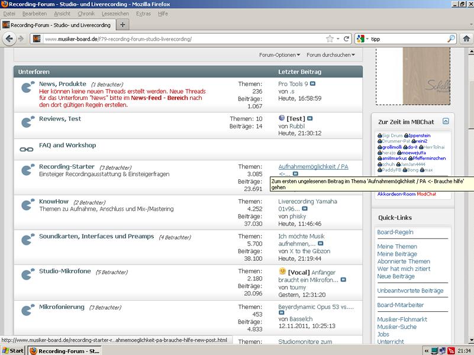Bookmark this page with the star icon
Image resolution: width=474 pixels, height=355 pixels.
click(x=330, y=38)
